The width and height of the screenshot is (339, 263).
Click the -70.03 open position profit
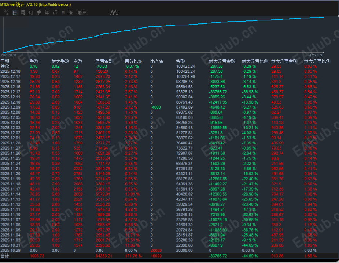pos(101,67)
